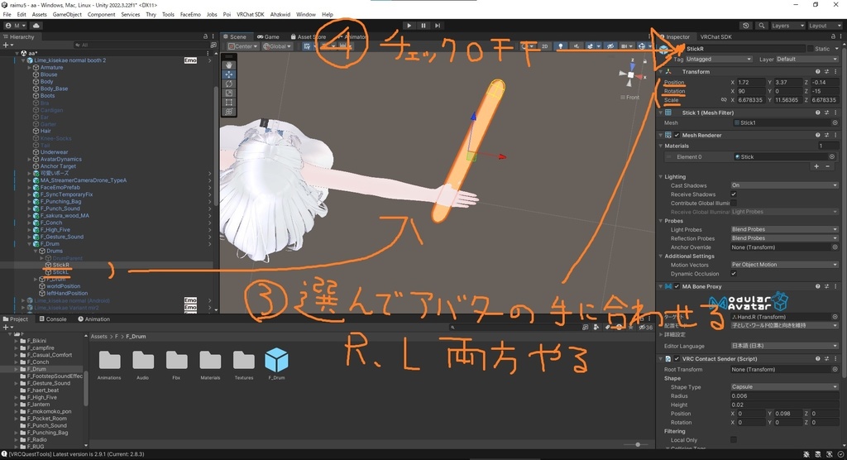Open the Undo History icon
The width and height of the screenshot is (847, 460).
pos(746,26)
